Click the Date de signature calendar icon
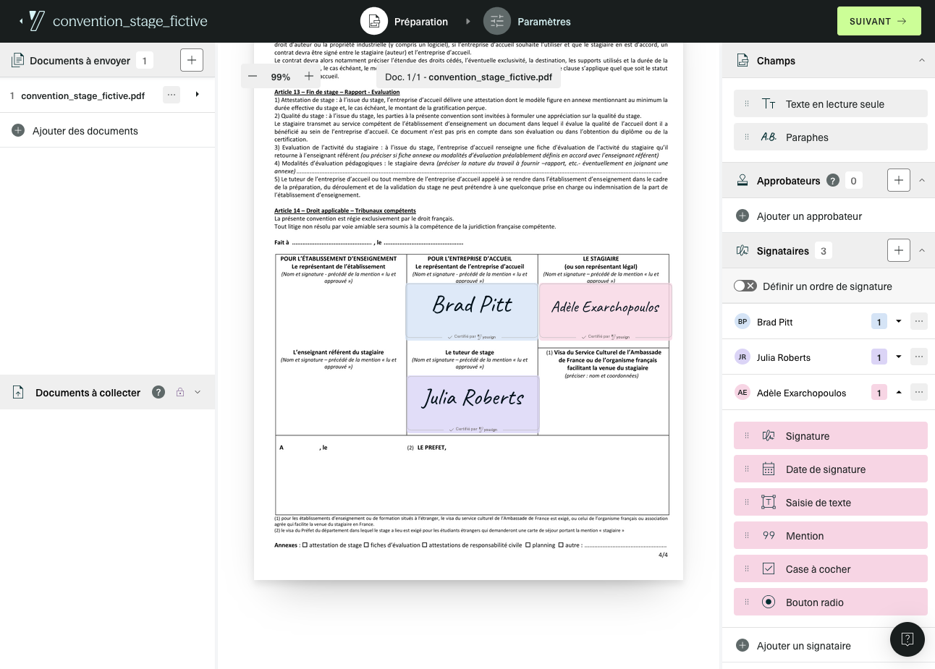 [x=769, y=469]
